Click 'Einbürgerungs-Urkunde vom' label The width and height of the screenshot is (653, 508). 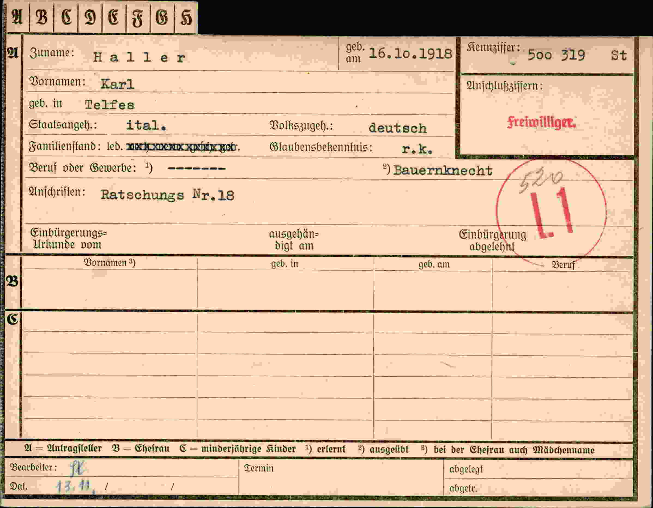click(x=68, y=238)
